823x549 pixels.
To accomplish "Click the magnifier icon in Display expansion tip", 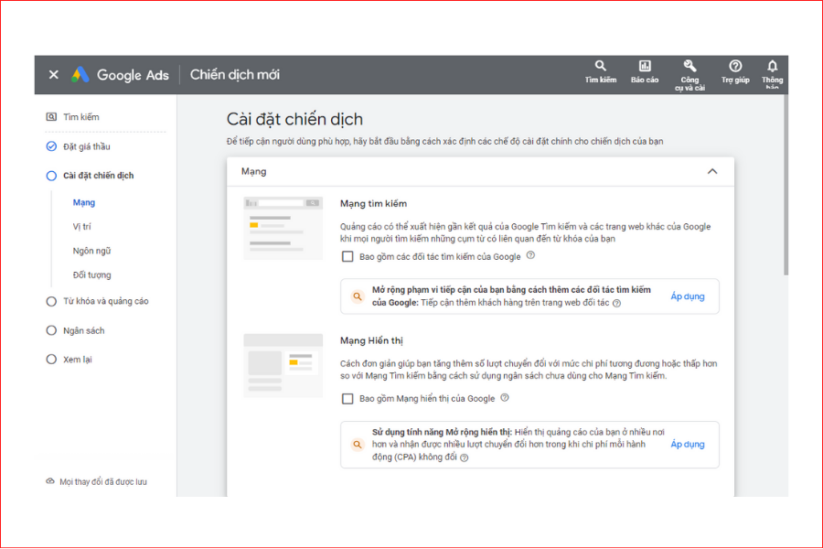I will pos(358,445).
